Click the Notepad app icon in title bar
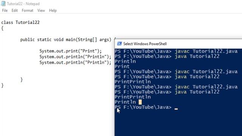The height and width of the screenshot is (136, 242). pos(3,3)
